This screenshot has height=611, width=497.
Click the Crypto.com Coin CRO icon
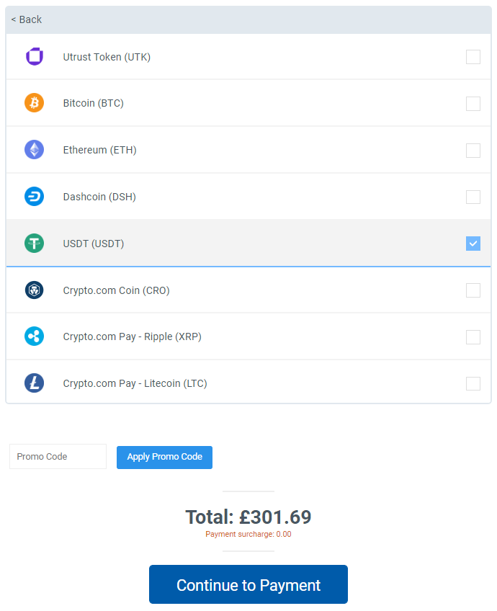(35, 290)
